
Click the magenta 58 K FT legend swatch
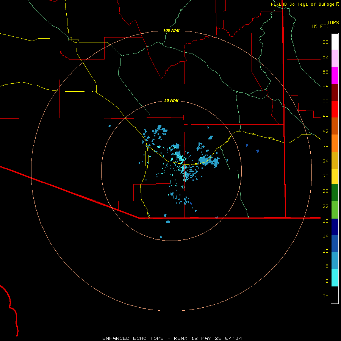tap(335, 75)
